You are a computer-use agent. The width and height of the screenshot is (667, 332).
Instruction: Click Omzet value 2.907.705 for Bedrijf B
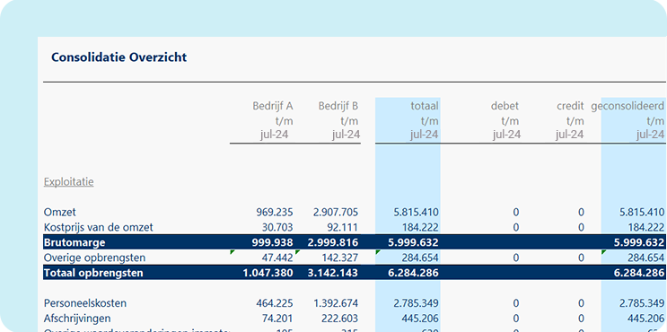click(336, 212)
